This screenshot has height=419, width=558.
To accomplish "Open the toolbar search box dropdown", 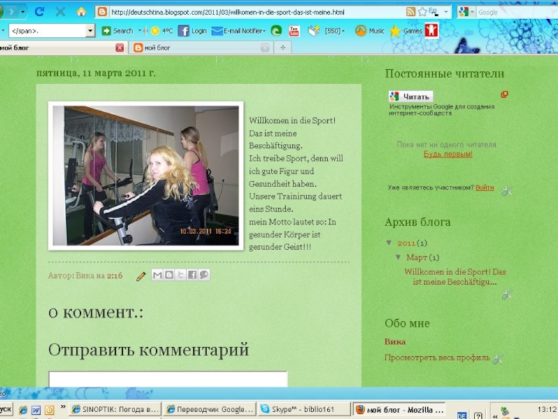I will click(90, 31).
